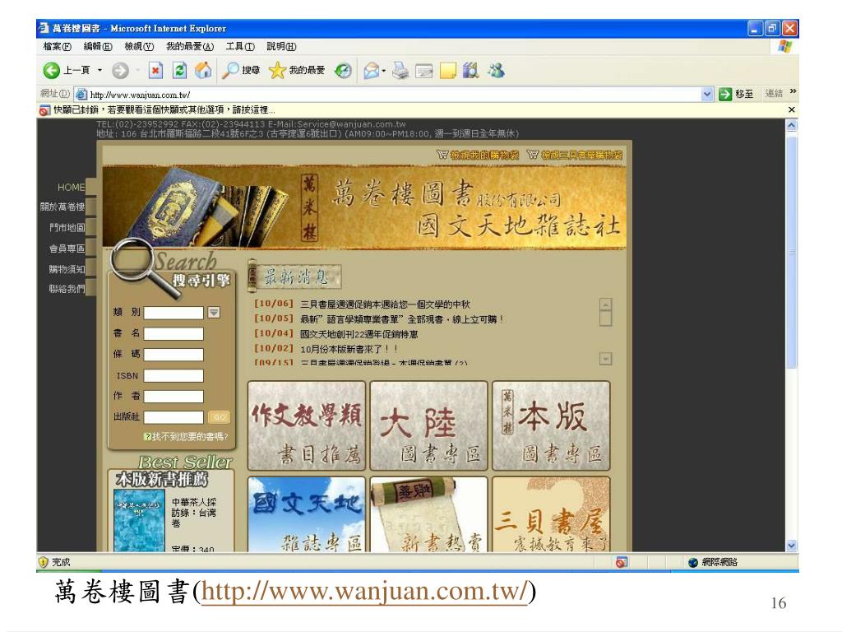This screenshot has height=632, width=842.
Task: Click the search GO button
Action: [219, 417]
